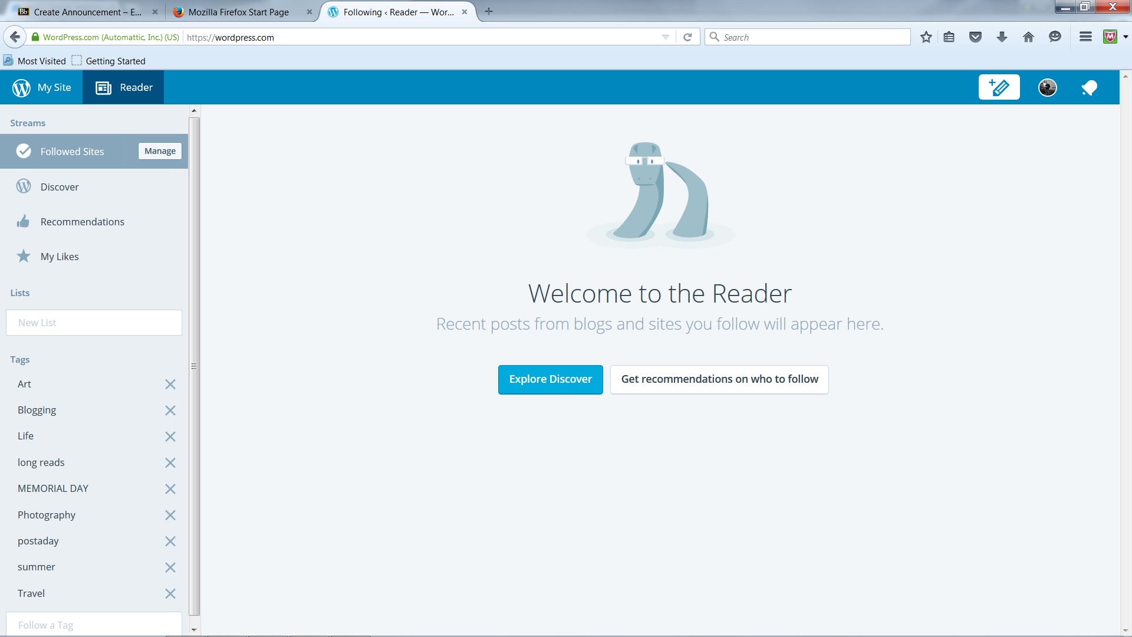Open the Art tag stream
Viewport: 1132px width, 637px height.
tap(24, 384)
